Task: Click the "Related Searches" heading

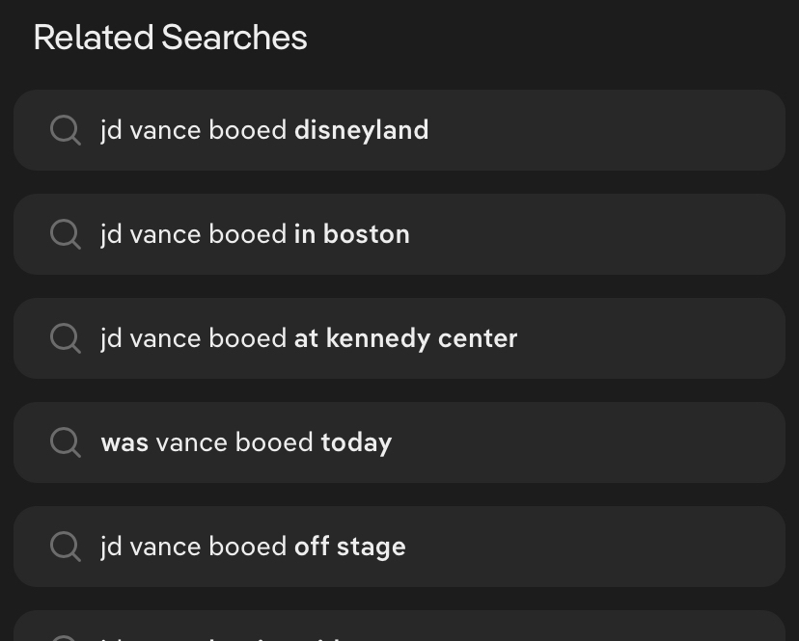Action: pos(170,38)
